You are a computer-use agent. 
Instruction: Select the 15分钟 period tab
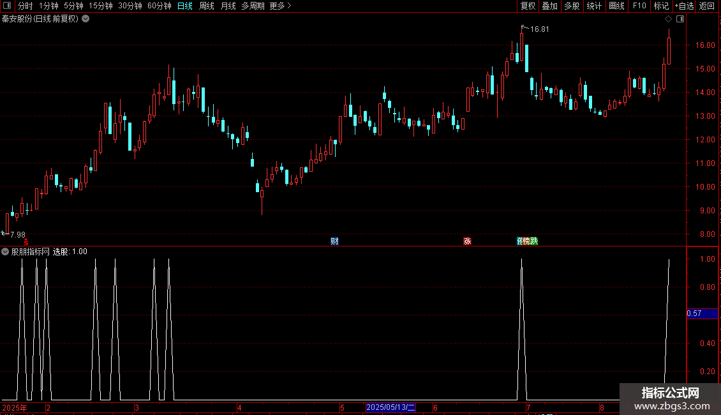(x=101, y=6)
